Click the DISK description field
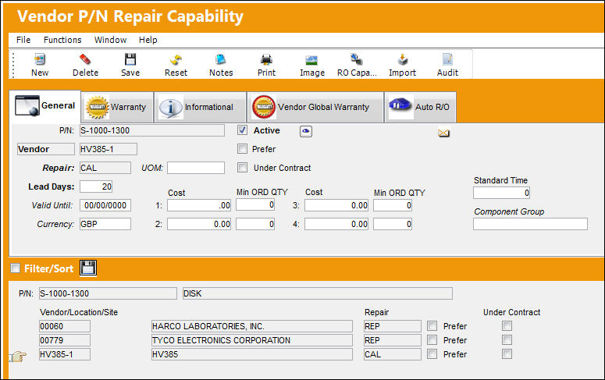Viewport: 605px width, 380px height. (x=318, y=293)
